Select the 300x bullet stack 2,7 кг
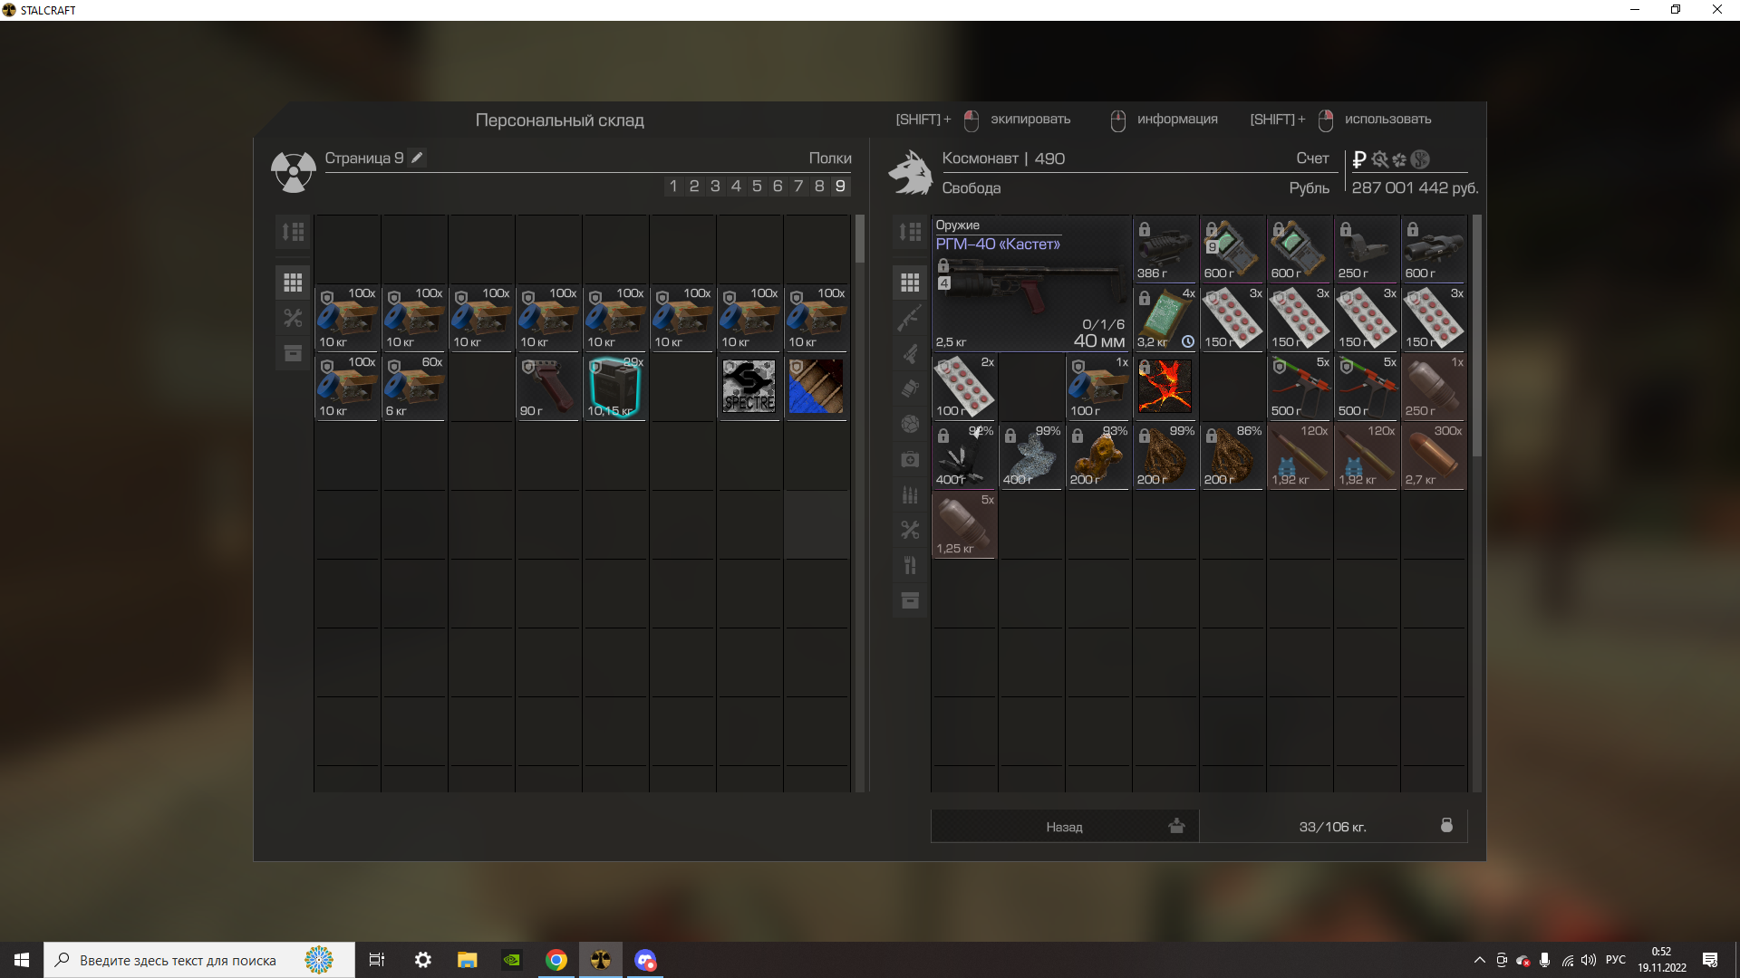The height and width of the screenshot is (978, 1740). (1434, 455)
